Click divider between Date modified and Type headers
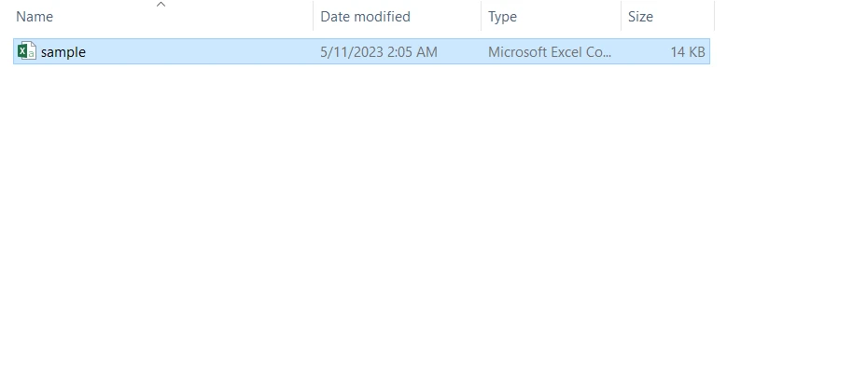 point(481,17)
